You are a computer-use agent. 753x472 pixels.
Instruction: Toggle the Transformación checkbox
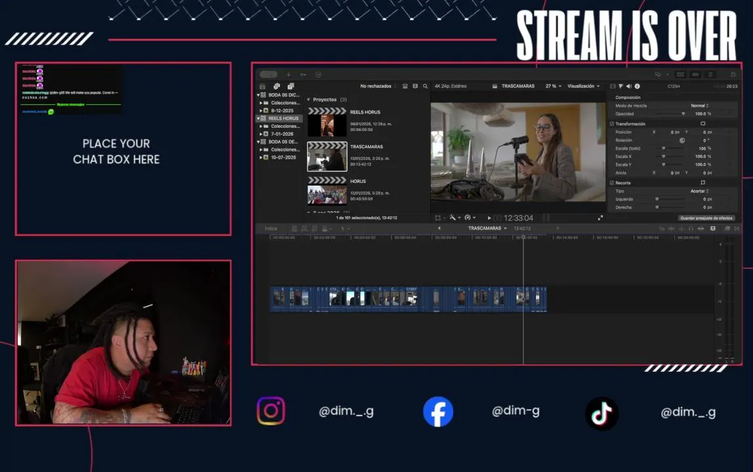[x=612, y=124]
